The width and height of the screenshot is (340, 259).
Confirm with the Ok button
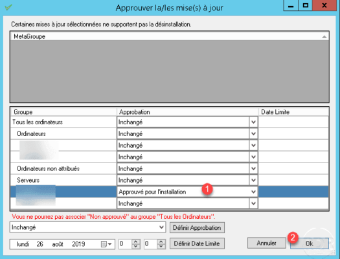(310, 243)
